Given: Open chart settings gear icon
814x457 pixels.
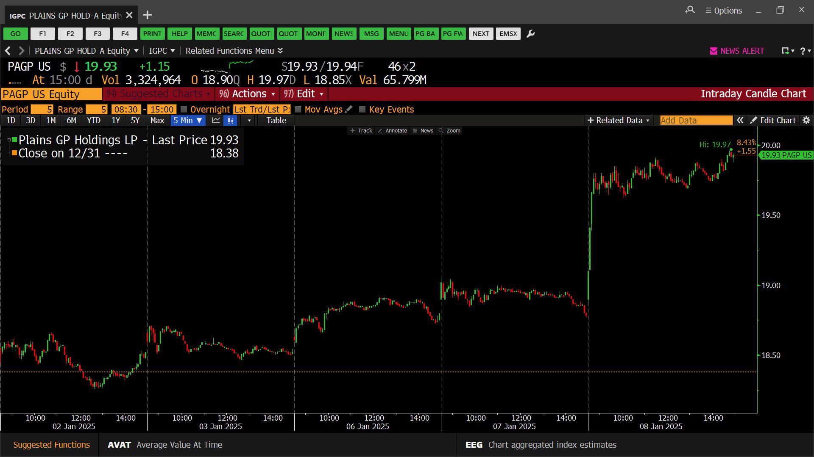Looking at the screenshot, I should click(806, 121).
